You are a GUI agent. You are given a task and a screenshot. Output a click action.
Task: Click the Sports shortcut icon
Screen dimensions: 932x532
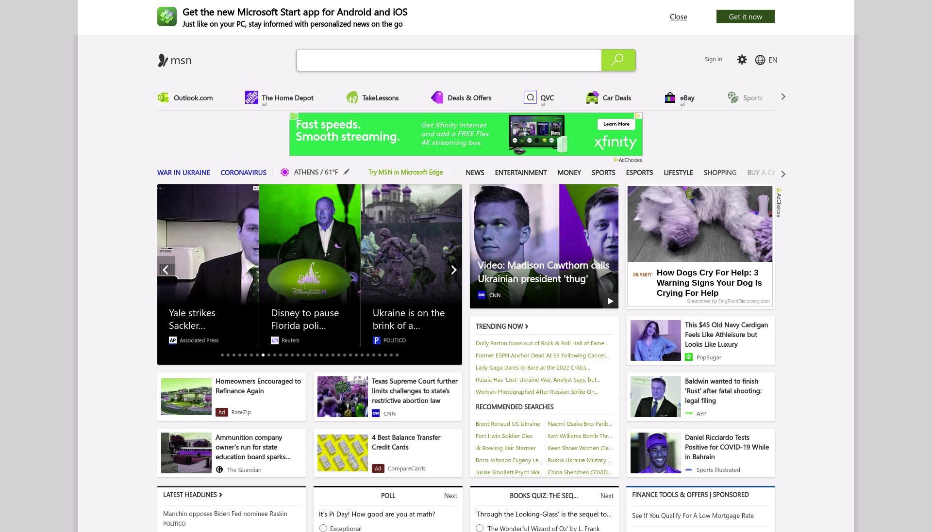(x=733, y=97)
